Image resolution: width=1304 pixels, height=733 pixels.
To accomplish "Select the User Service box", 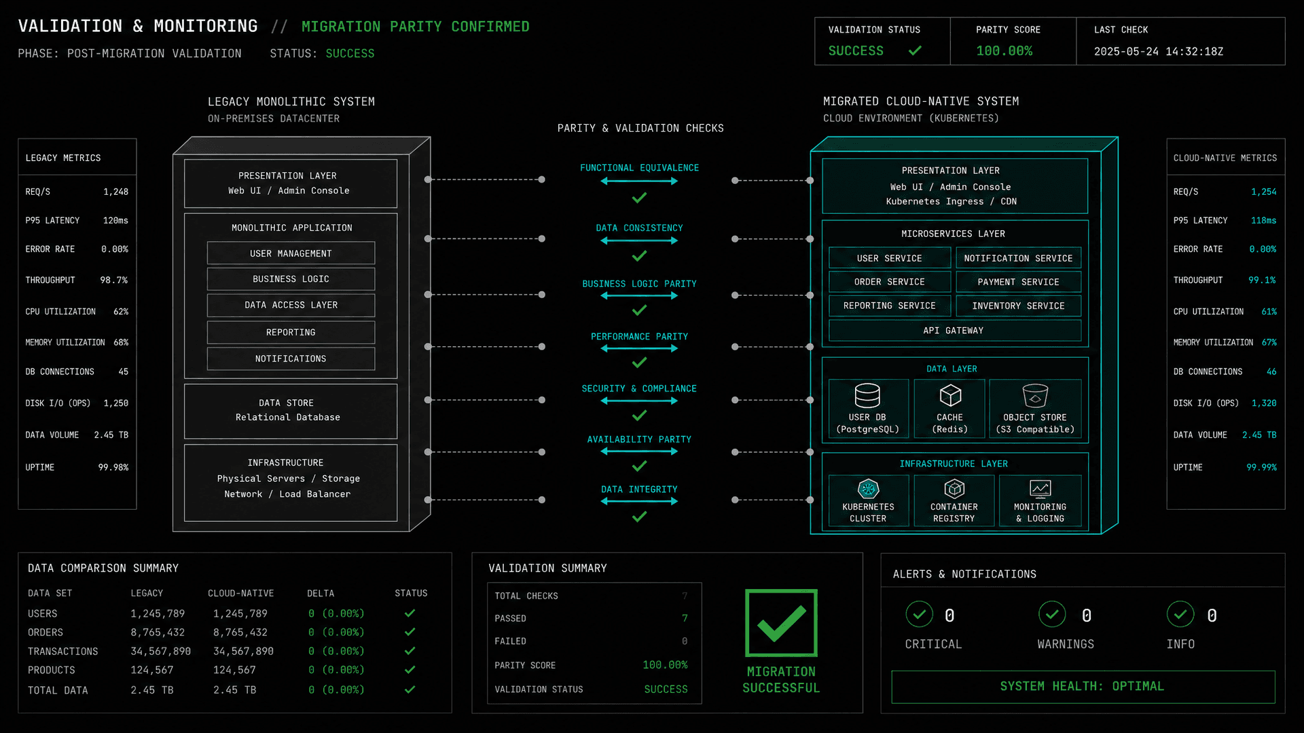I will coord(889,258).
